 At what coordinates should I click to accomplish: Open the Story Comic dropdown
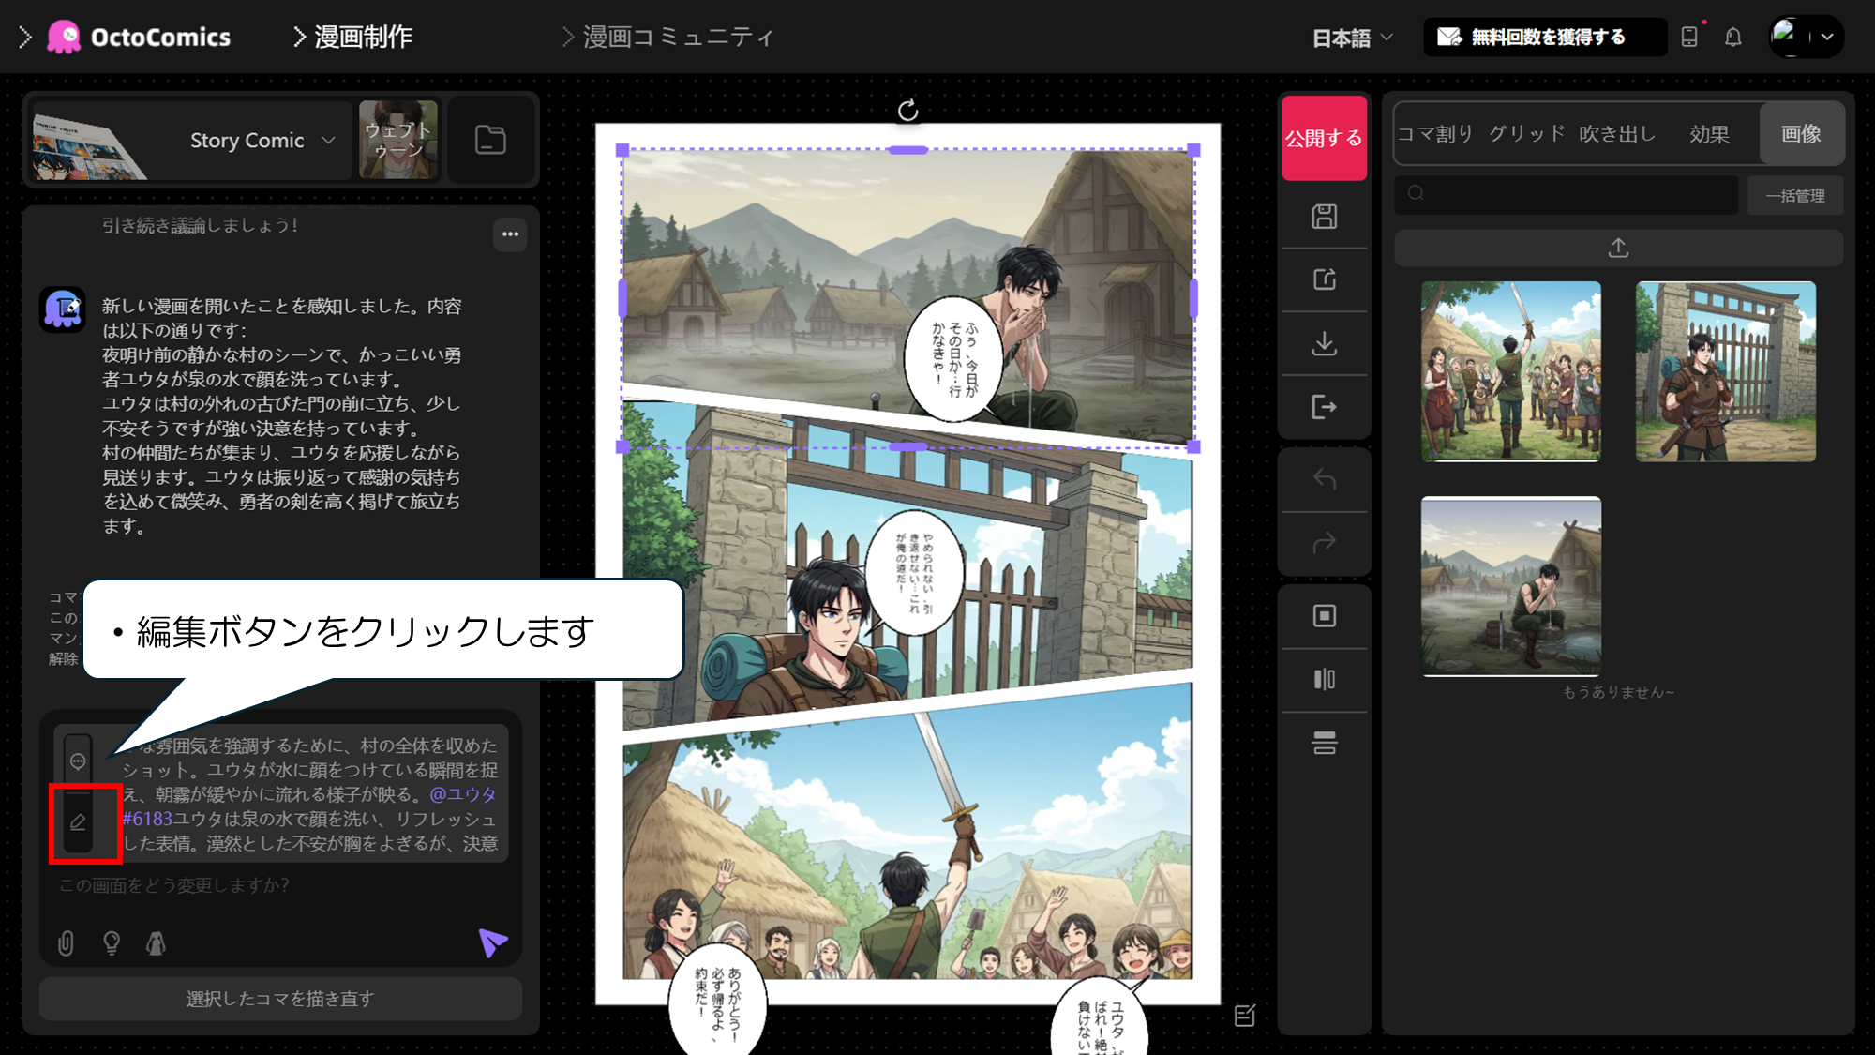(262, 141)
